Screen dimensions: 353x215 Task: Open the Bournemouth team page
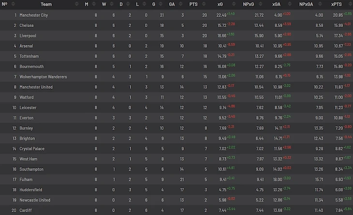(x=31, y=67)
